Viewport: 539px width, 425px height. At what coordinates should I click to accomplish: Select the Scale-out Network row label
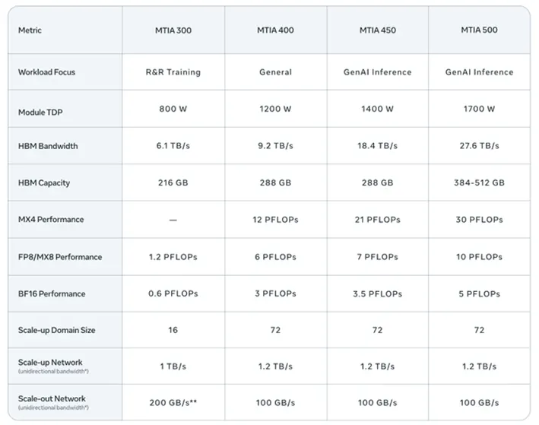click(x=52, y=398)
